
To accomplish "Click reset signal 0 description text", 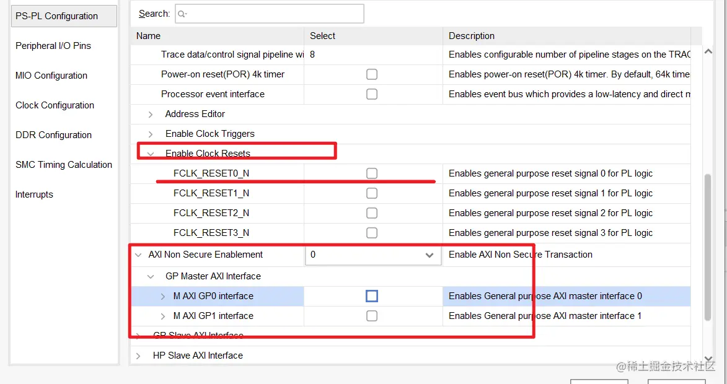I will pyautogui.click(x=550, y=173).
